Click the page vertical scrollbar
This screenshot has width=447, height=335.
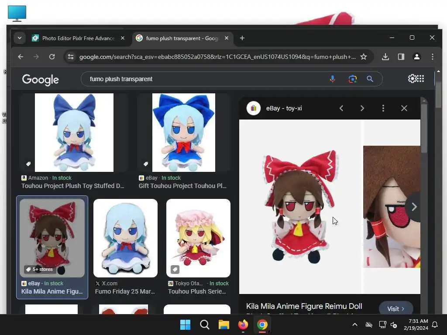point(438,94)
